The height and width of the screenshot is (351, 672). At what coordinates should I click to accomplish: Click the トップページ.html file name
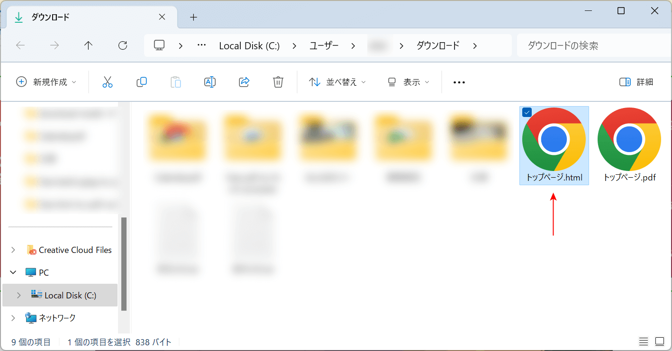coord(554,178)
